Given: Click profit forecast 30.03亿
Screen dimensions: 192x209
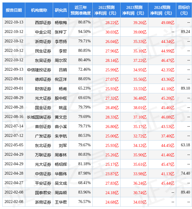Looking at the screenshot, I should pos(112,32).
